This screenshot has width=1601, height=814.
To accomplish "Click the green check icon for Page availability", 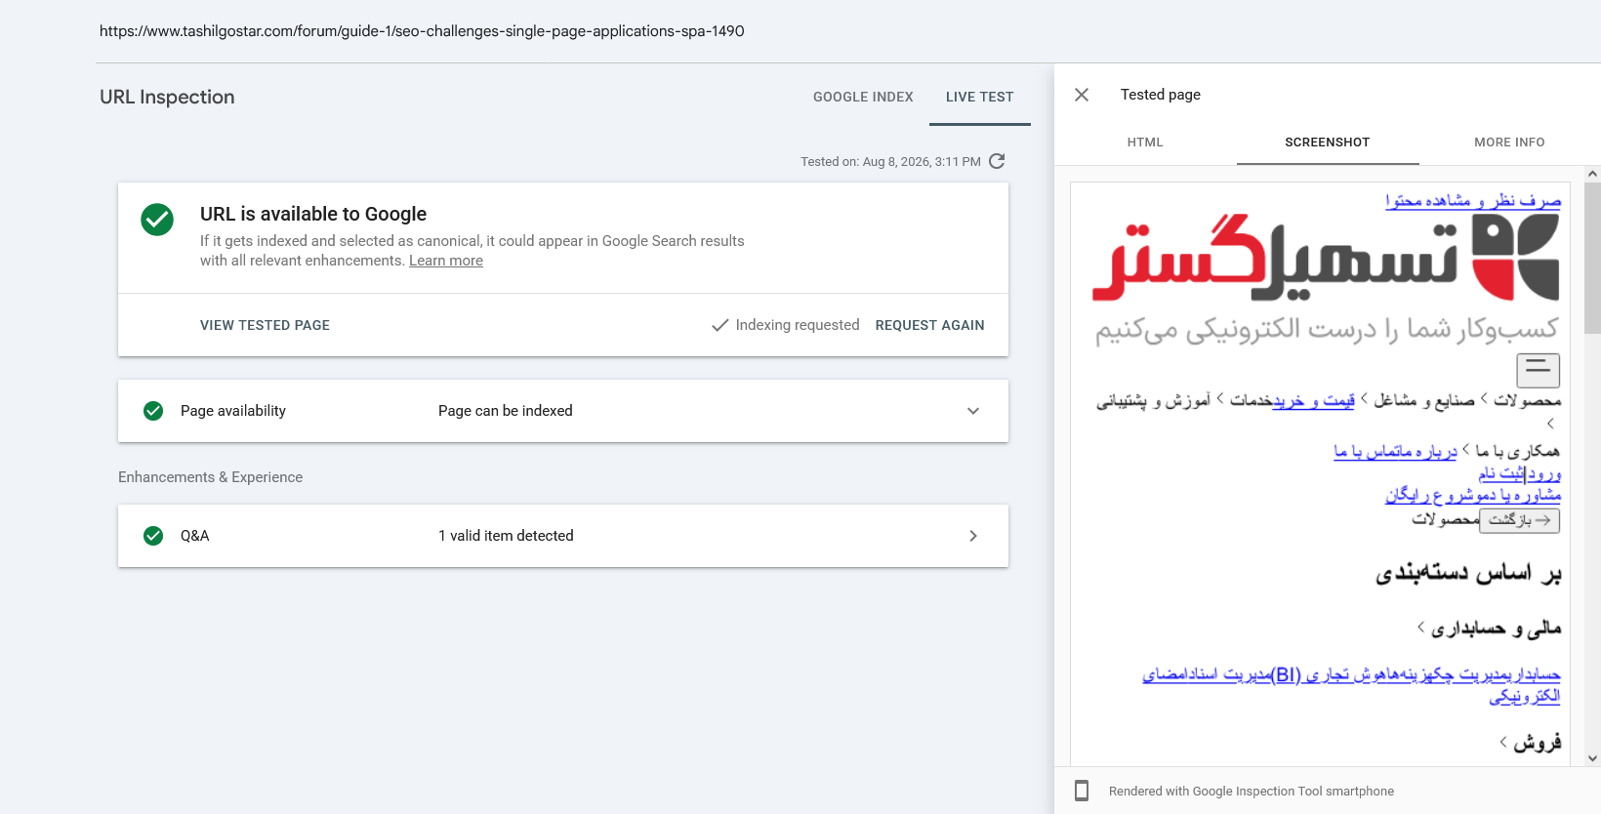I will pyautogui.click(x=153, y=411).
